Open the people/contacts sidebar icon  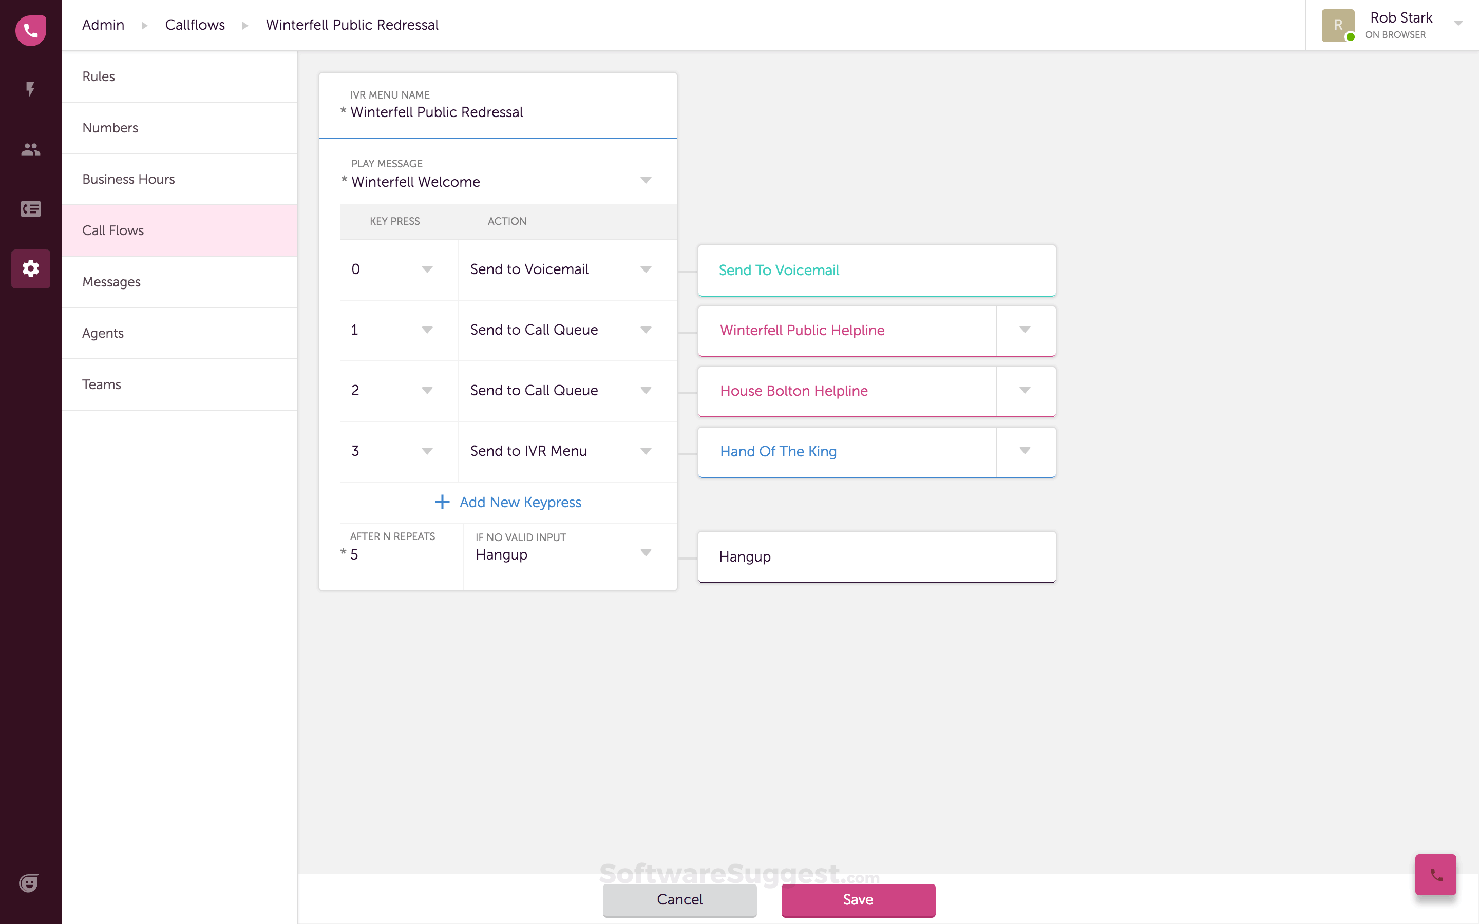coord(30,149)
